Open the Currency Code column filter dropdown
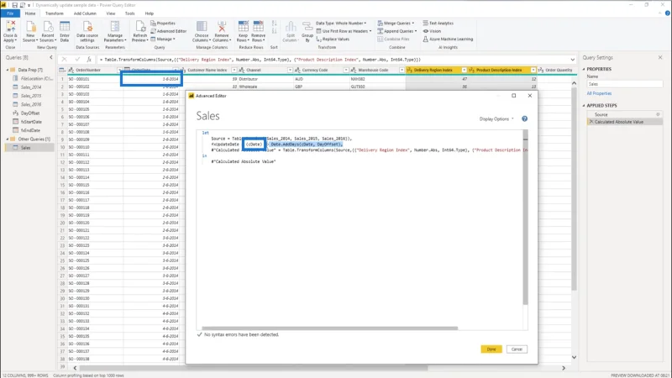Image resolution: width=672 pixels, height=378 pixels. tap(345, 70)
